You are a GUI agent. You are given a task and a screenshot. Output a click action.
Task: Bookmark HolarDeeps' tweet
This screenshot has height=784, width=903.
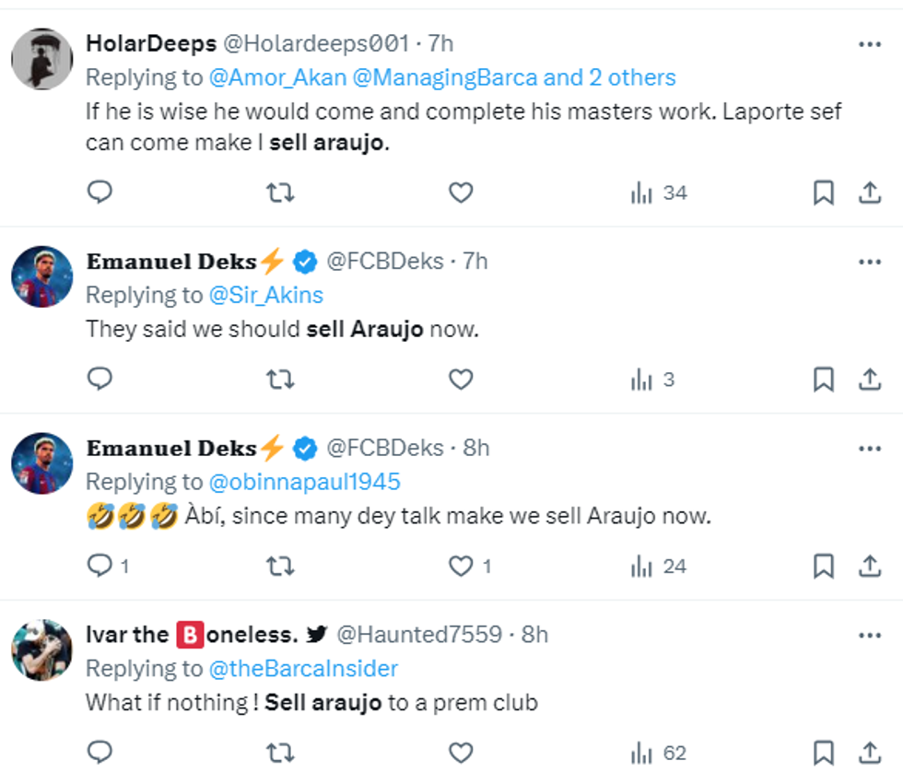click(x=823, y=193)
